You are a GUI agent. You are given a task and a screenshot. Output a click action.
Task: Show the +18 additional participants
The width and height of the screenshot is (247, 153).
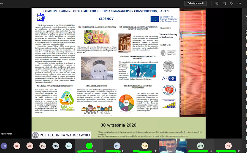(4, 146)
